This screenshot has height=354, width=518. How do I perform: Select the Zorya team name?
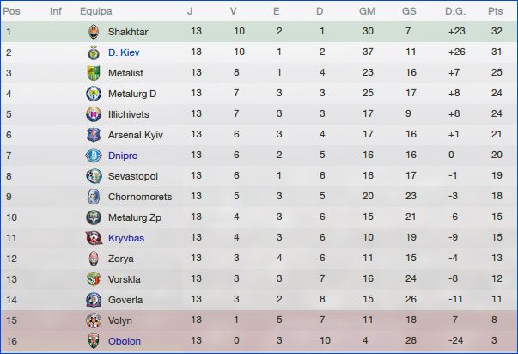tap(121, 259)
